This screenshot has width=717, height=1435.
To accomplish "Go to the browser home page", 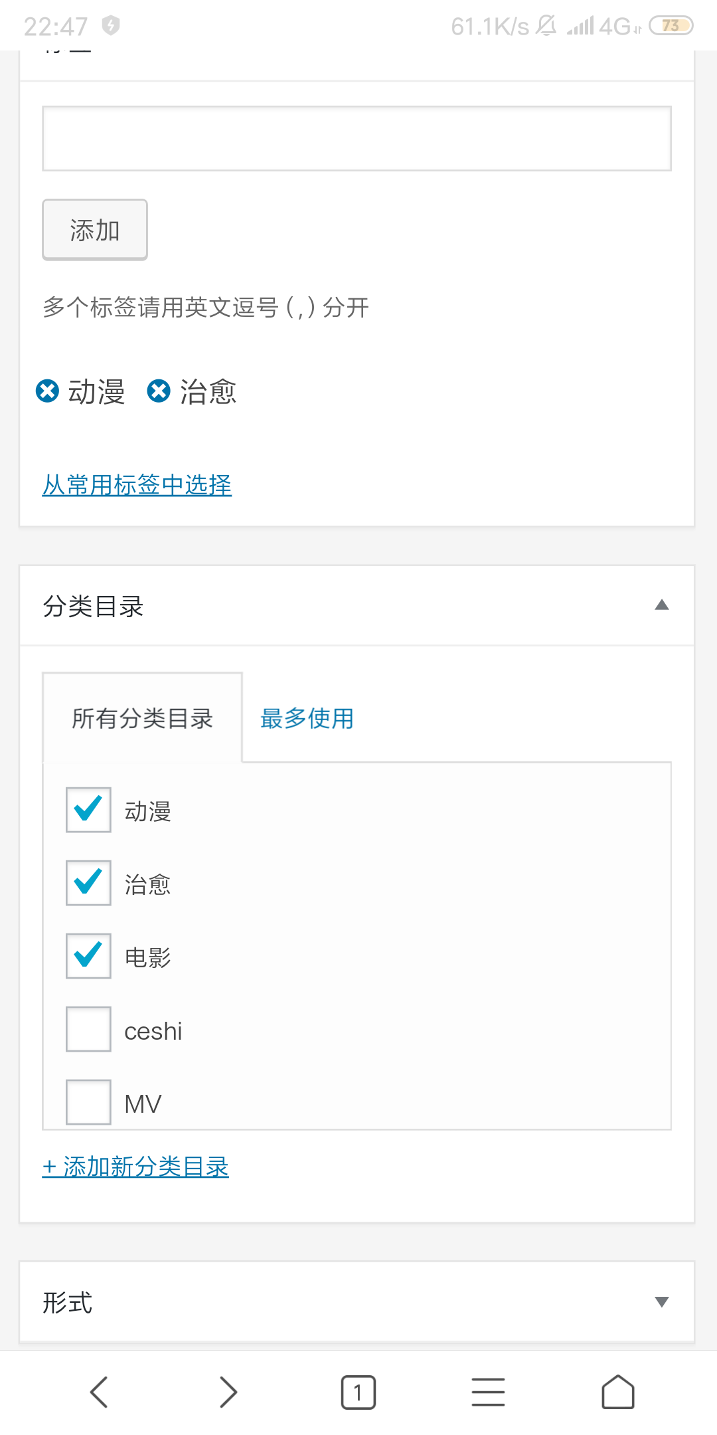I will coord(618,1392).
